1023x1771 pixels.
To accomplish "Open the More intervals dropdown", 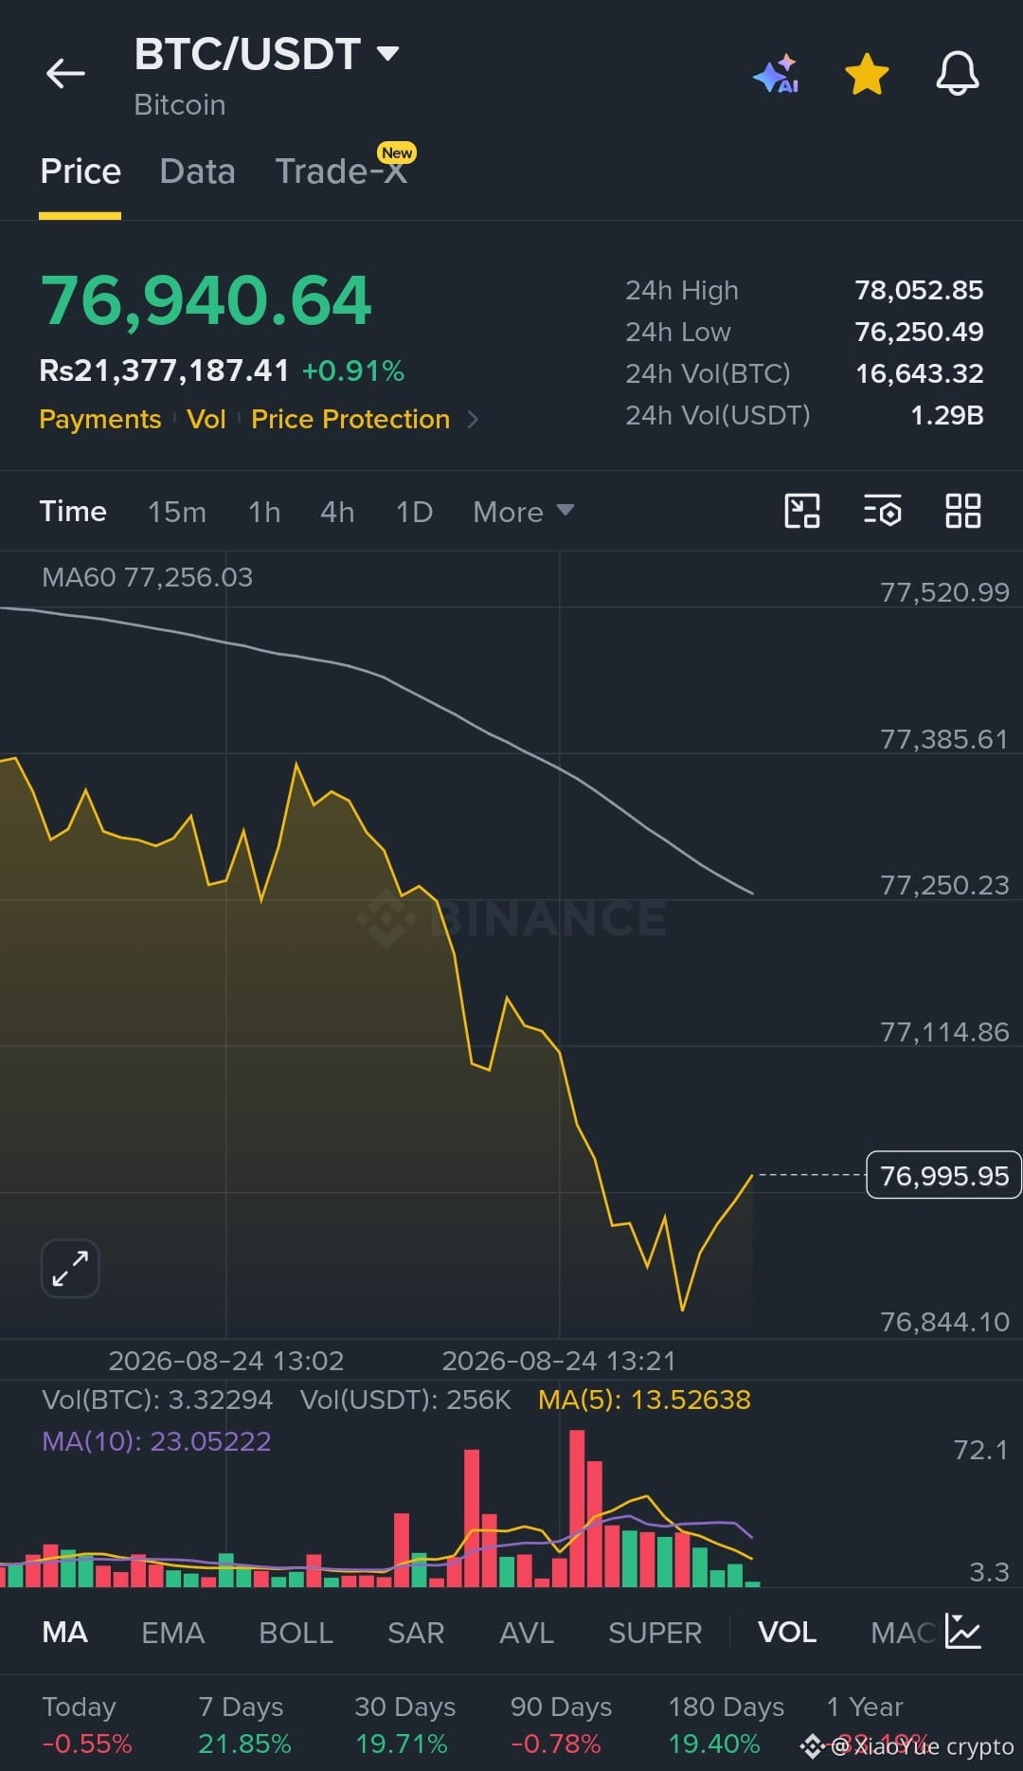I will click(523, 512).
